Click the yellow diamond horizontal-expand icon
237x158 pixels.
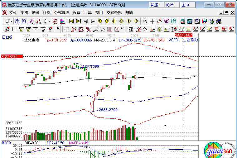tap(114, 21)
